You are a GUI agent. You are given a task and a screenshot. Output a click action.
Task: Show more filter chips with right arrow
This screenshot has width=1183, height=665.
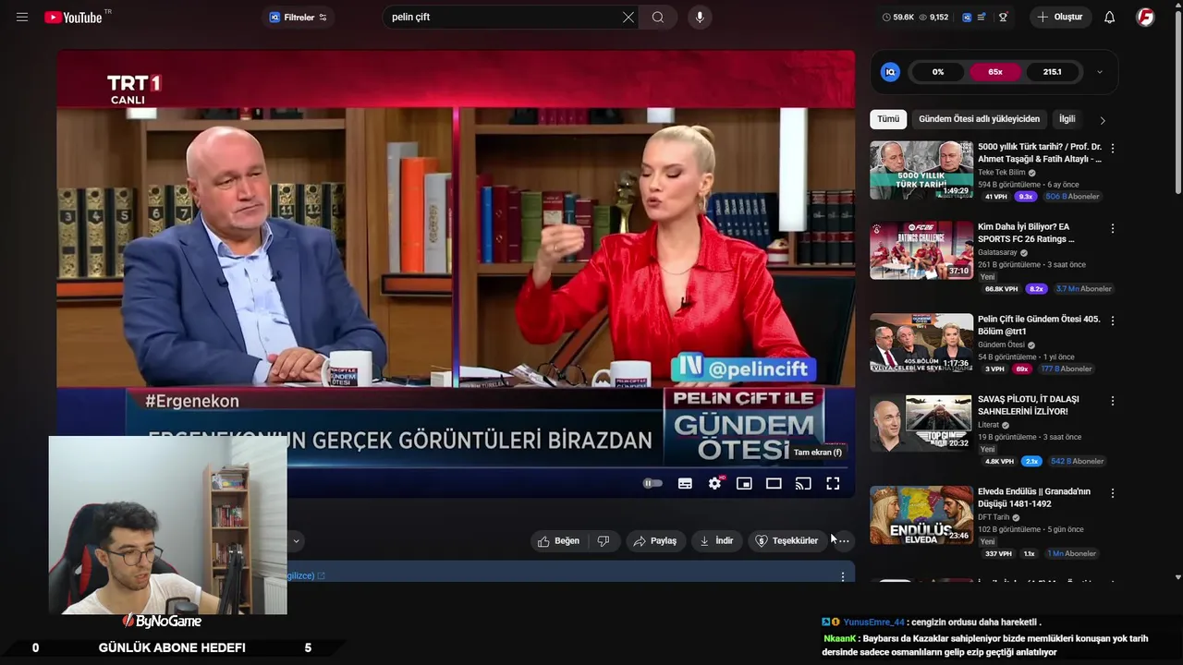tap(1102, 120)
